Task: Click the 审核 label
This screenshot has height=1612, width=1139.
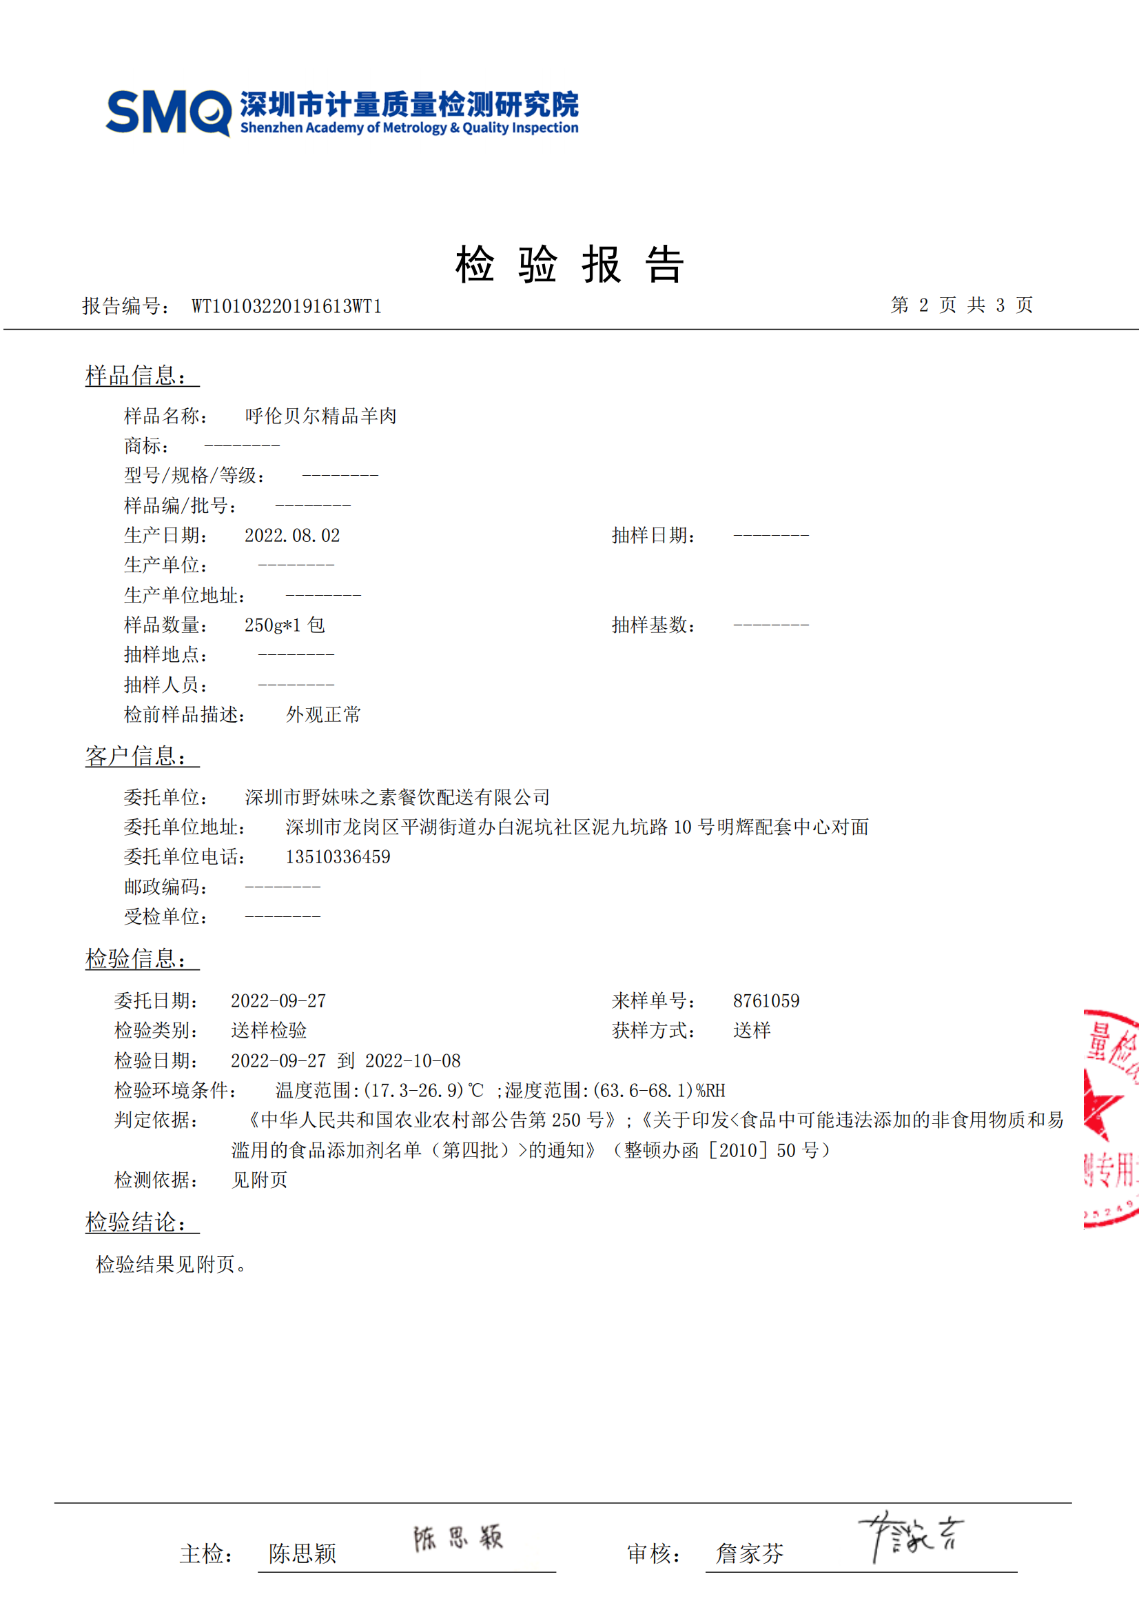Action: (x=654, y=1553)
